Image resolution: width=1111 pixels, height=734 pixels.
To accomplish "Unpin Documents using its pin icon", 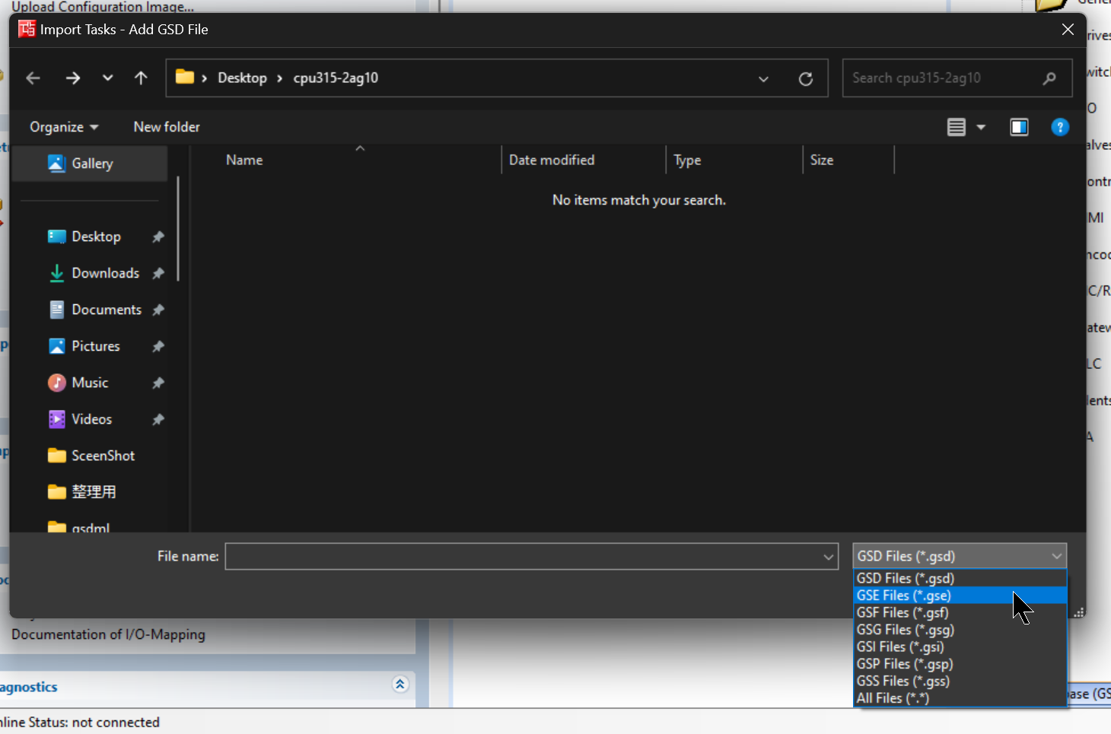I will pyautogui.click(x=158, y=310).
